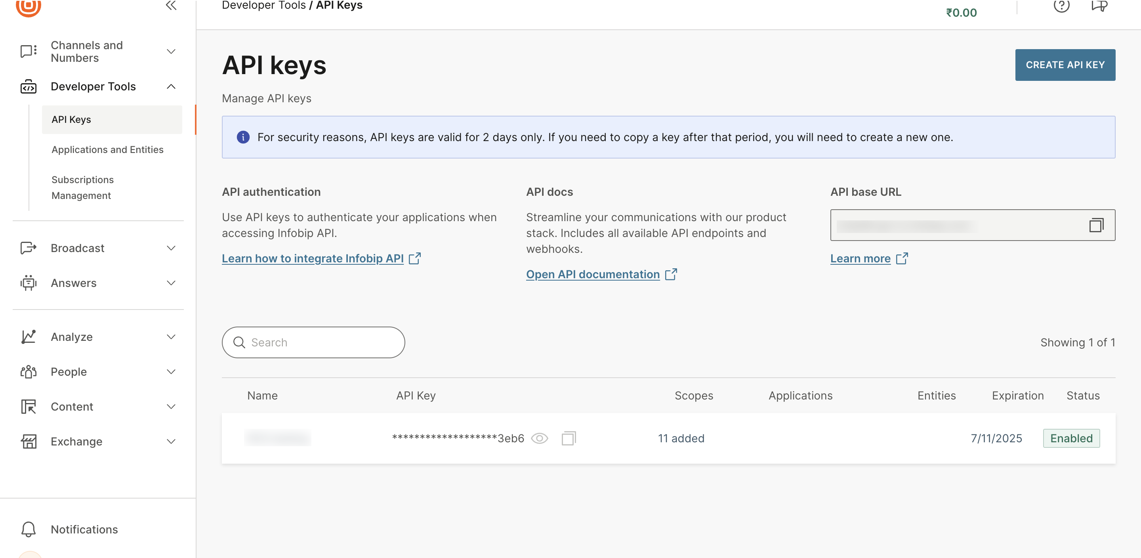Image resolution: width=1141 pixels, height=558 pixels.
Task: Click the Entities column header
Action: click(x=936, y=396)
